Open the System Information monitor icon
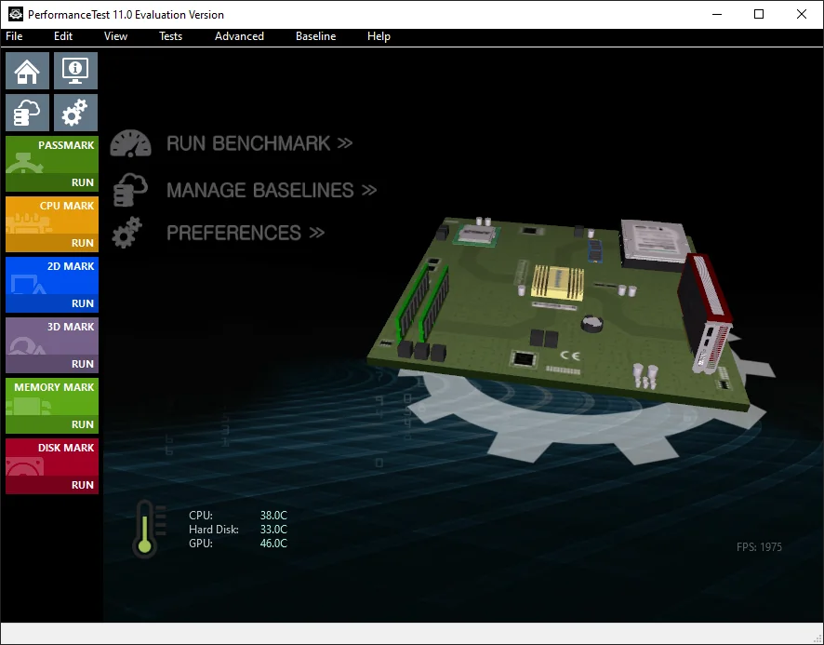Viewport: 824px width, 645px height. pos(75,71)
